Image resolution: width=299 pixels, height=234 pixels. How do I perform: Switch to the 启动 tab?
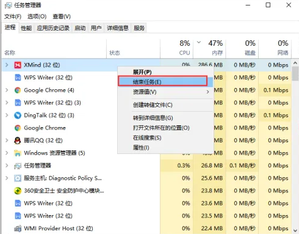coord(80,28)
